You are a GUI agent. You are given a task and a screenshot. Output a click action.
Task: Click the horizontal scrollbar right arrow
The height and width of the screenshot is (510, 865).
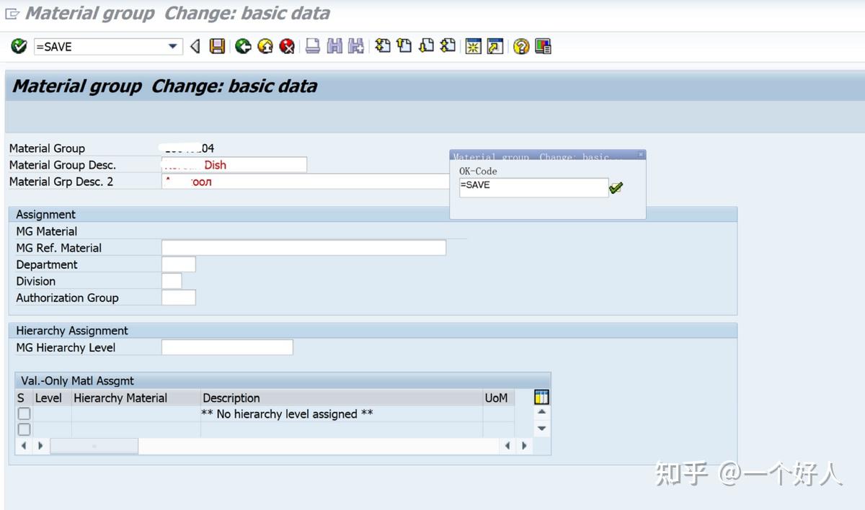coord(524,445)
